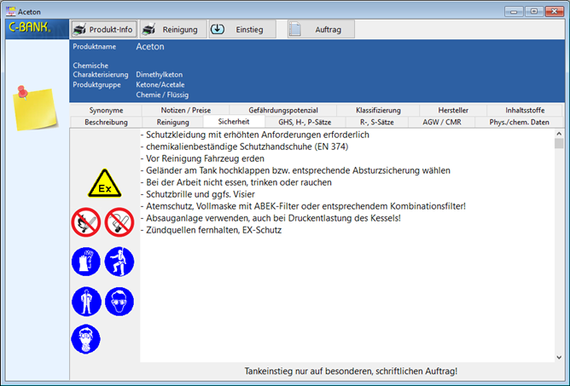The image size is (570, 386).
Task: Click the protective clothing mandatory sign
Action: [86, 301]
